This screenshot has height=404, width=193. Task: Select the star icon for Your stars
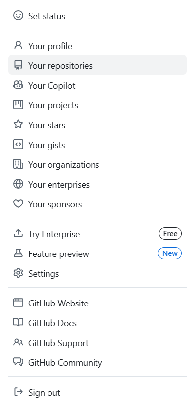coord(18,125)
